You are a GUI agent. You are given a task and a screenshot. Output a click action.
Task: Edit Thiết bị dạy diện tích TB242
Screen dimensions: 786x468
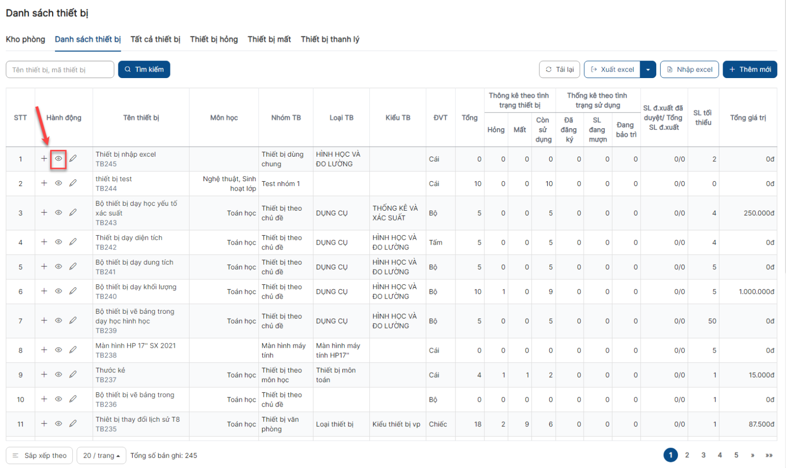73,242
